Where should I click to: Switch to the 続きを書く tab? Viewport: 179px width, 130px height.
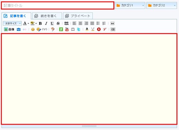47,16
